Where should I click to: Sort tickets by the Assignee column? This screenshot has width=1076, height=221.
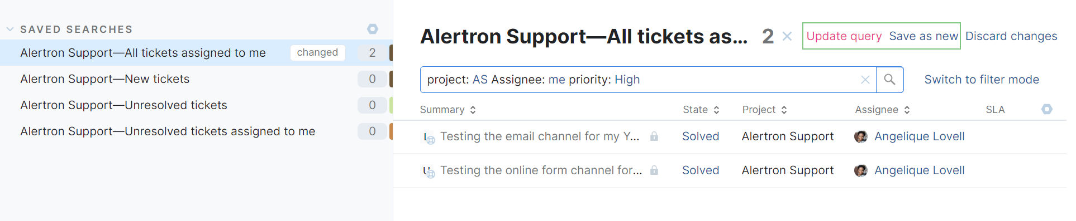pos(883,110)
